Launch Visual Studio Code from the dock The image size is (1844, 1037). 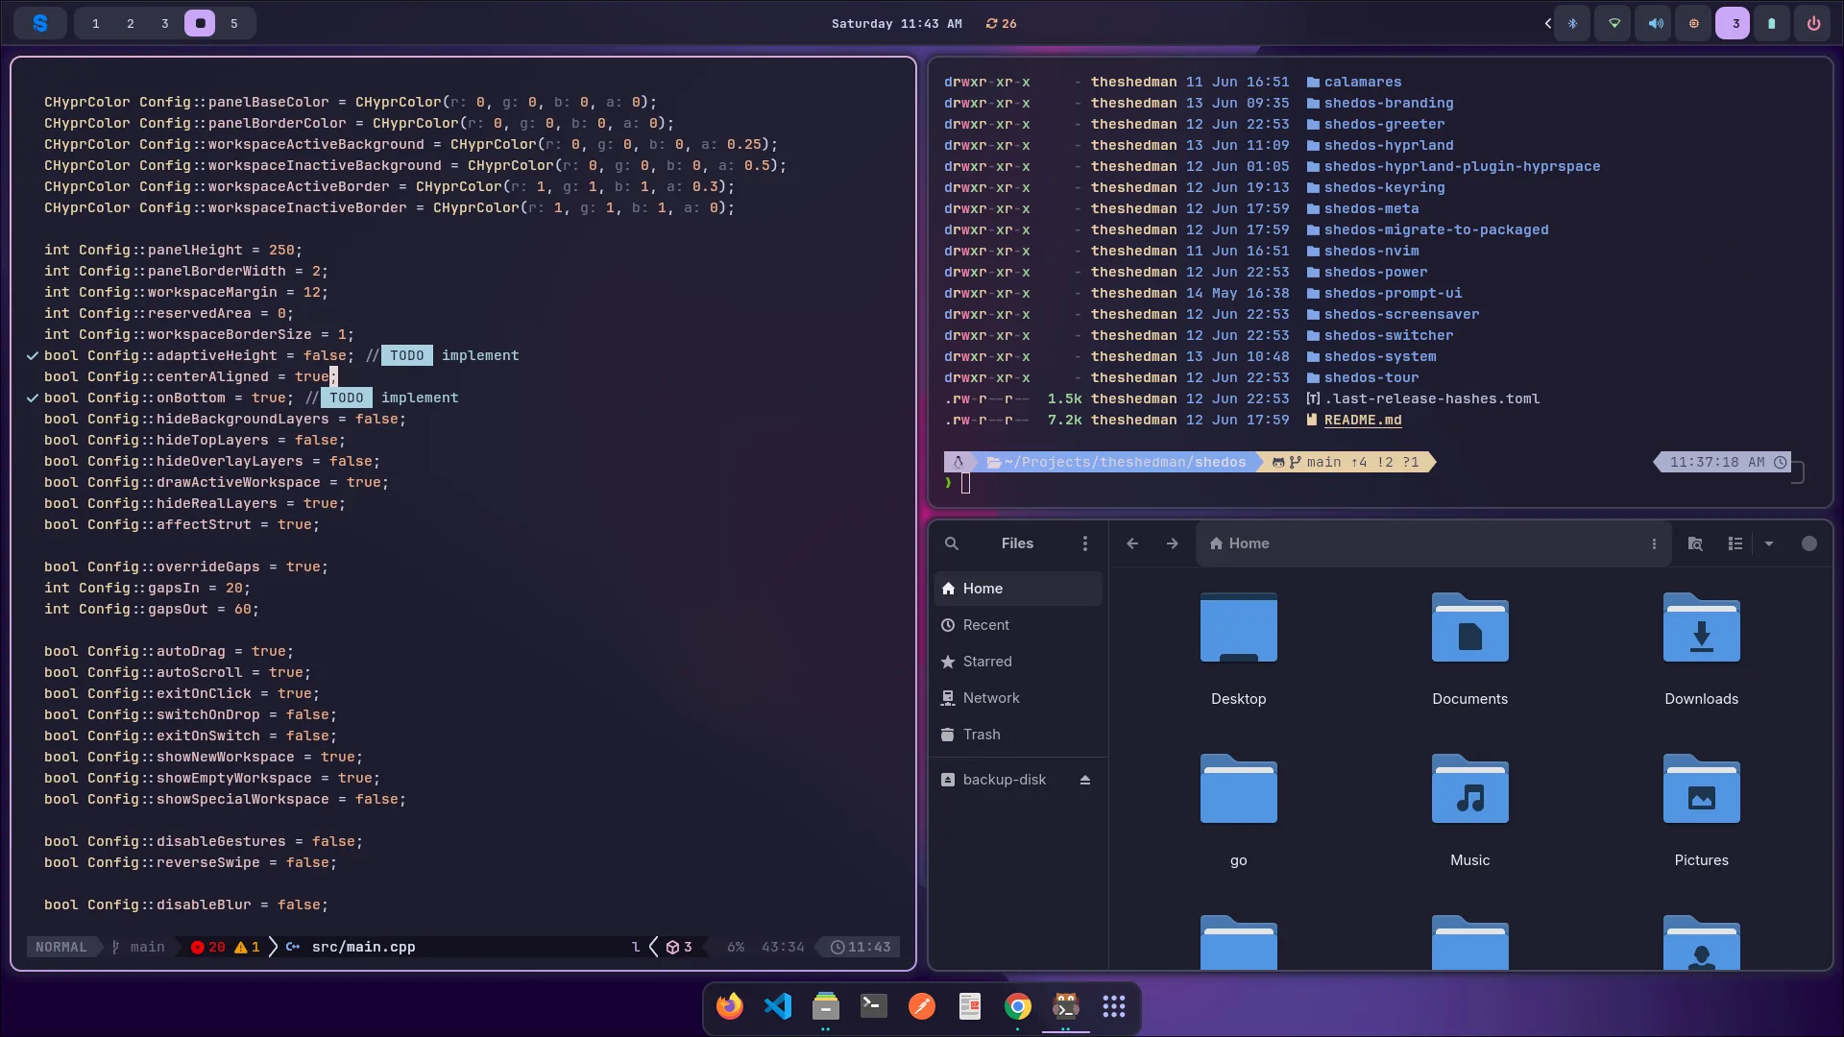(778, 1006)
